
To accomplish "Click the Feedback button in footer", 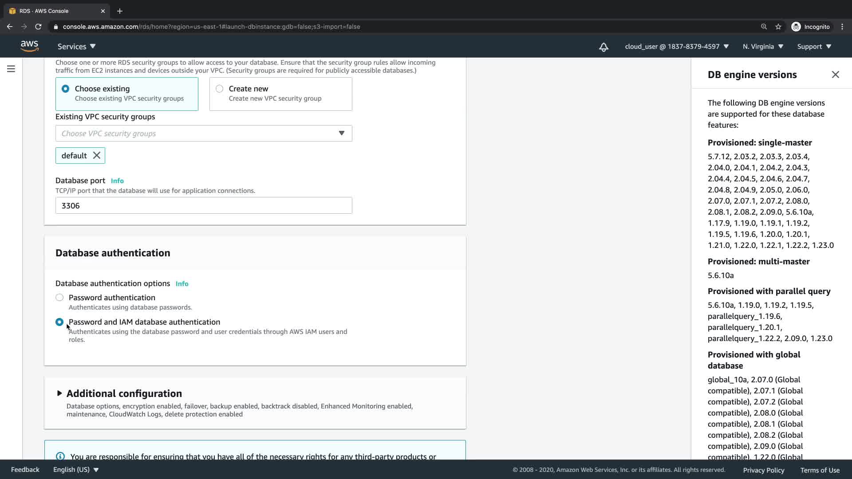I will pyautogui.click(x=25, y=470).
